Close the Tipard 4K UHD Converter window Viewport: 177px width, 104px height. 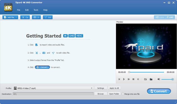point(174,3)
